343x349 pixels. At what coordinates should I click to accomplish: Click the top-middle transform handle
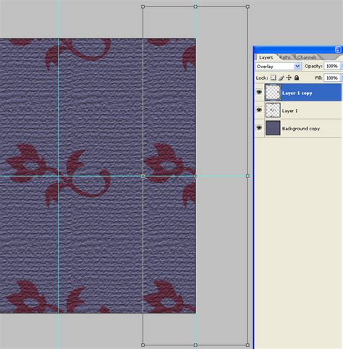(x=195, y=7)
